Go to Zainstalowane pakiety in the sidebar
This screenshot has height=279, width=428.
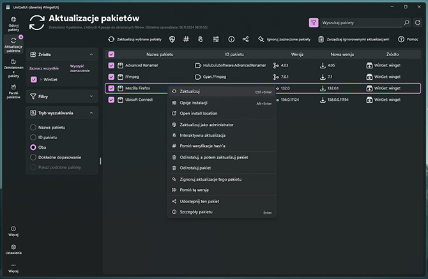click(x=13, y=68)
